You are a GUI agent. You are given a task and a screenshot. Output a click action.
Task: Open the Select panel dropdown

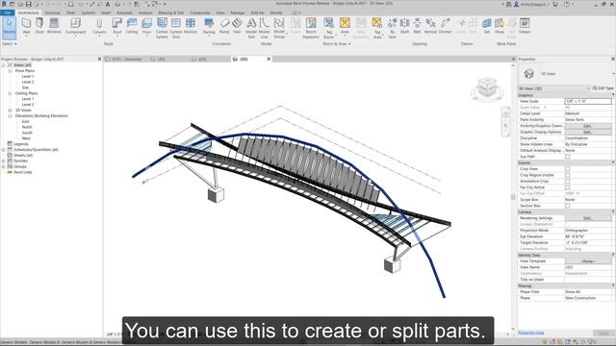9,44
